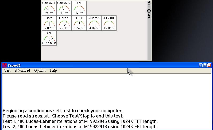This screenshot has height=130, width=213.
Task: Open the Advanced menu in Prime95
Action: [22, 70]
